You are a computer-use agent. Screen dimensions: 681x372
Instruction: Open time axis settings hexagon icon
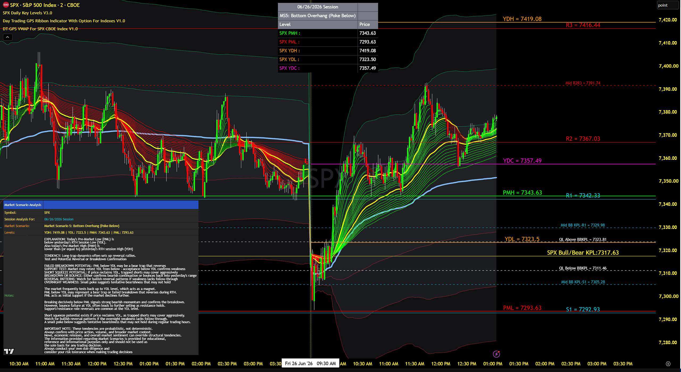coord(668,364)
